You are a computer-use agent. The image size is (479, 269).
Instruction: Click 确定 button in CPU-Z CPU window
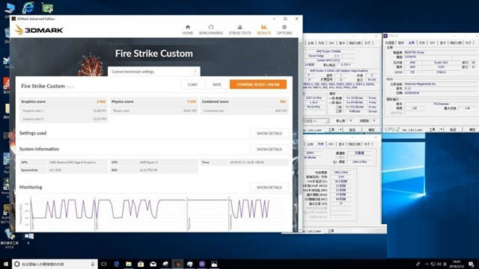371,129
